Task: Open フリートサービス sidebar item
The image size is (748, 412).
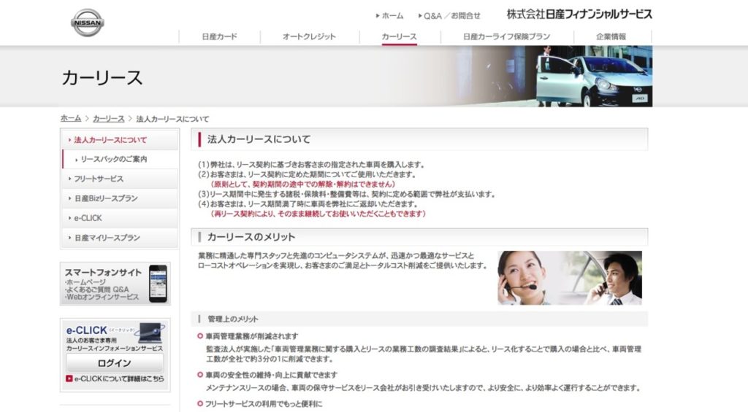Action: [x=120, y=179]
